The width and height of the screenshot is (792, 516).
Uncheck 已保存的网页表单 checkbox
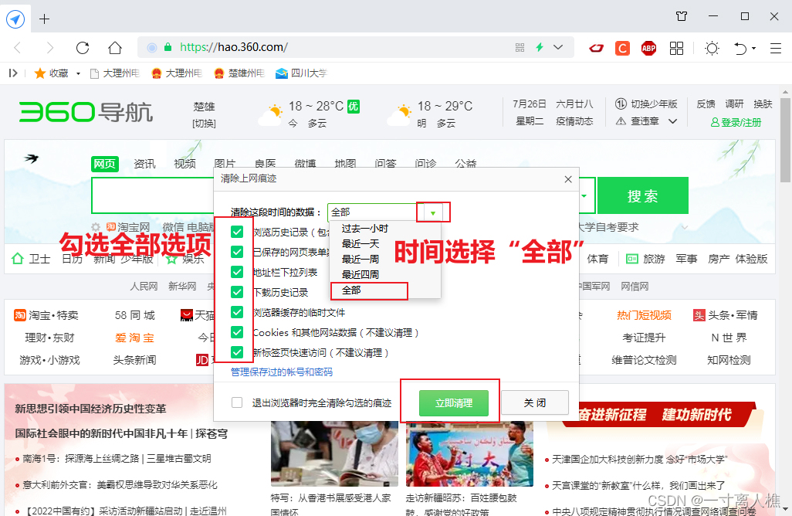237,252
